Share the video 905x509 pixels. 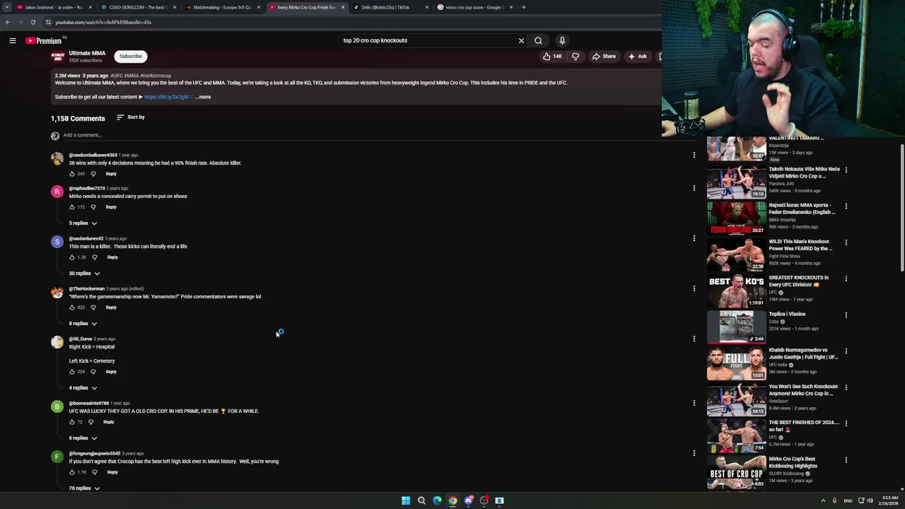click(x=604, y=57)
